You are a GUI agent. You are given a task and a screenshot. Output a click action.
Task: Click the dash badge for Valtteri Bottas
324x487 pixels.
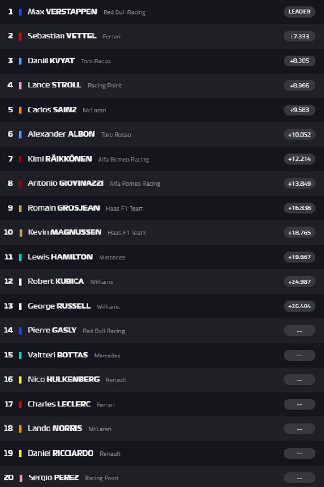click(299, 355)
